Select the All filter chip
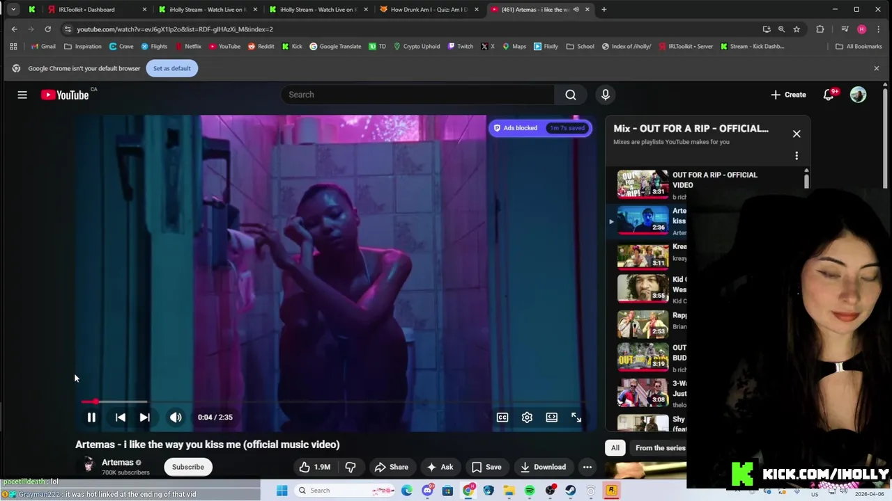892x501 pixels. click(x=615, y=448)
